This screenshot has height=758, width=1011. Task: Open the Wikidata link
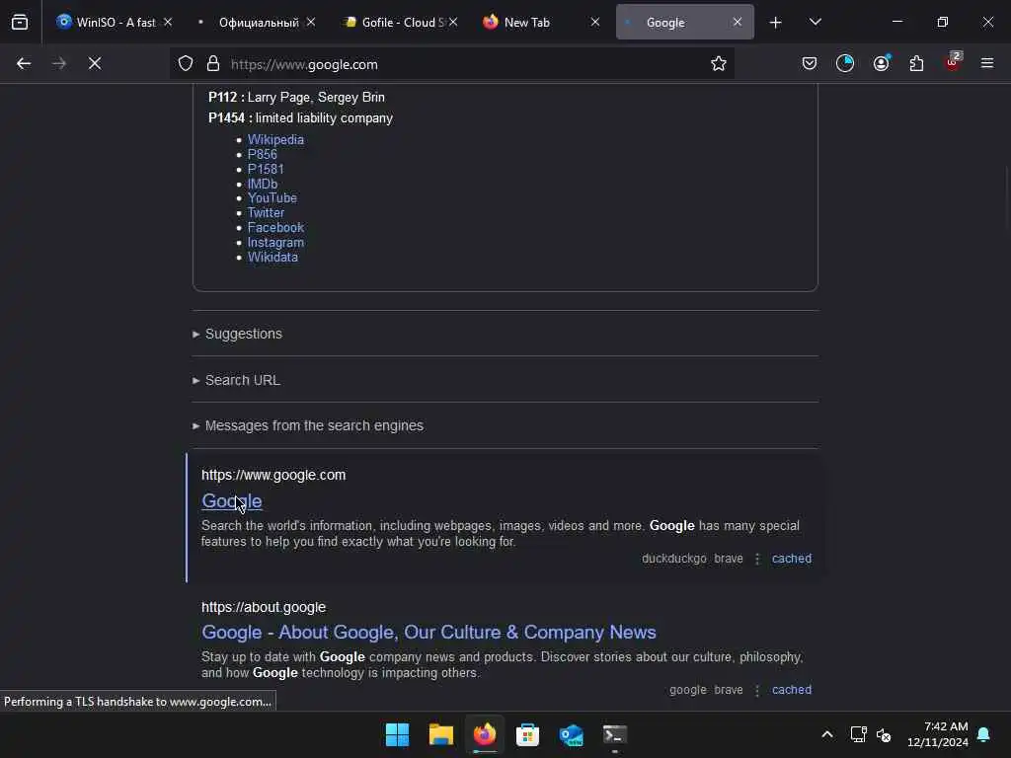[272, 258]
